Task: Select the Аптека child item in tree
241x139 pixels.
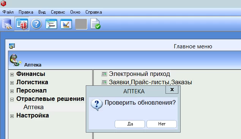Action: point(33,107)
